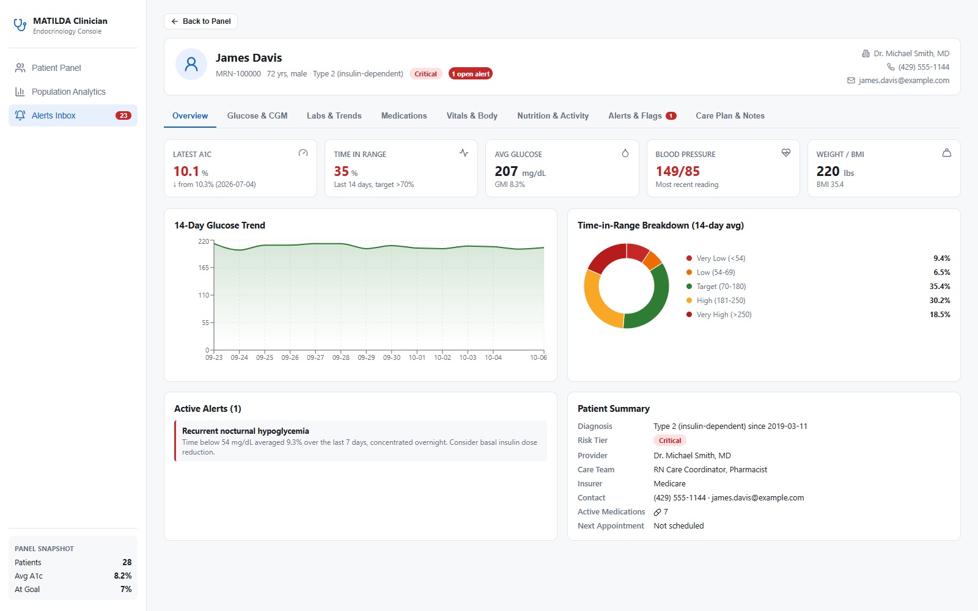
Task: Click the pulse icon on Time in Range card
Action: pyautogui.click(x=464, y=153)
